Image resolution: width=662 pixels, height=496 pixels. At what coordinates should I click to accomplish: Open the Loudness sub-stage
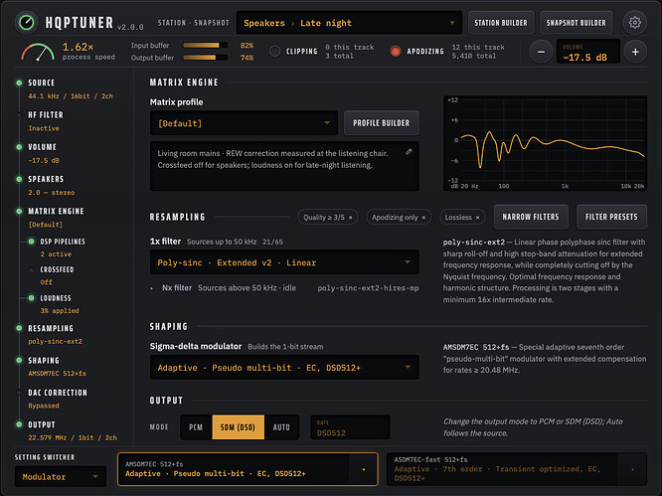(56, 298)
